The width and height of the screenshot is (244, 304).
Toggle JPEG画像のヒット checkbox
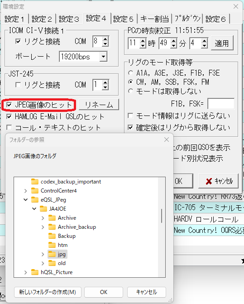pos(9,105)
